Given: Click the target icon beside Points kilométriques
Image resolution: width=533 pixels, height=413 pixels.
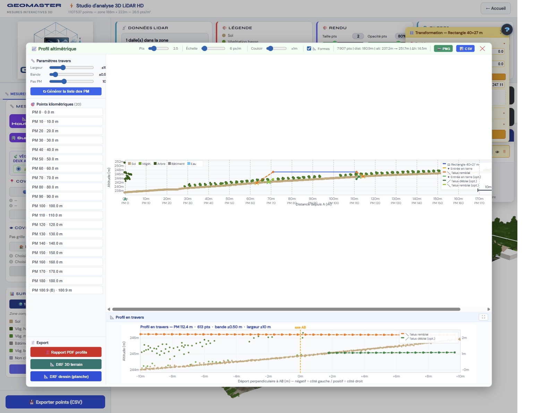Looking at the screenshot, I should tap(34, 104).
